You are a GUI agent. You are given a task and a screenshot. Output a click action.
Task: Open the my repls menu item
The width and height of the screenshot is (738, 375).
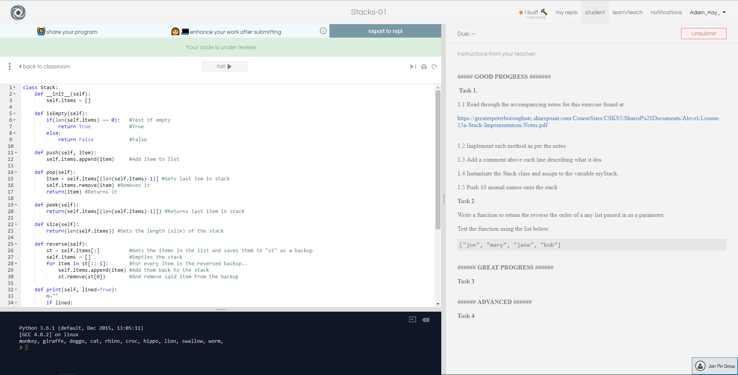click(567, 12)
